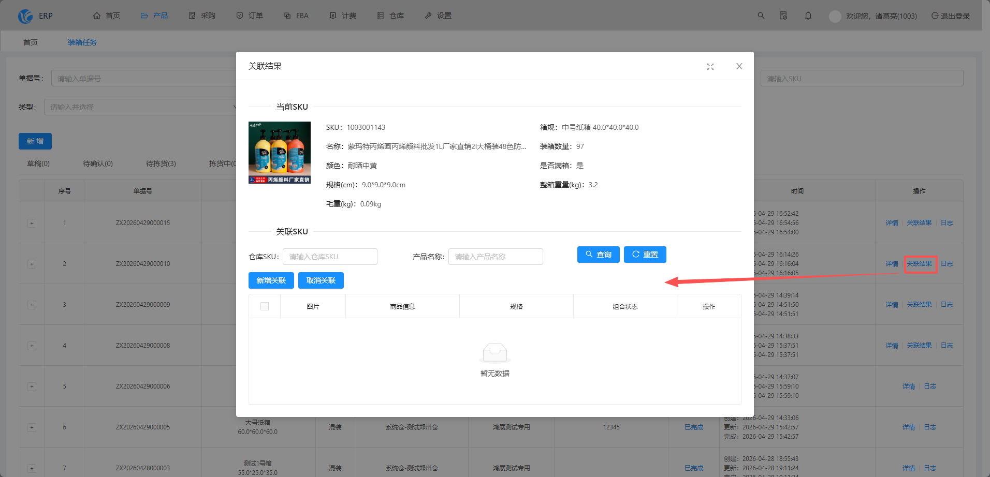Click 退出登录 to log out

[951, 16]
